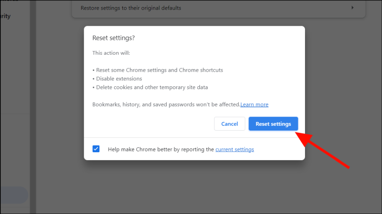
Task: Cancel the reset settings dialog
Action: [230, 124]
